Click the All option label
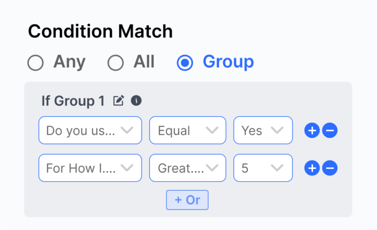The height and width of the screenshot is (230, 377). (144, 62)
